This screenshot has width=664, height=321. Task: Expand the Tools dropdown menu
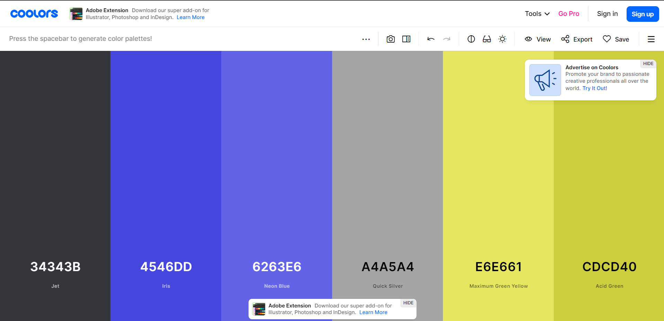pyautogui.click(x=537, y=14)
